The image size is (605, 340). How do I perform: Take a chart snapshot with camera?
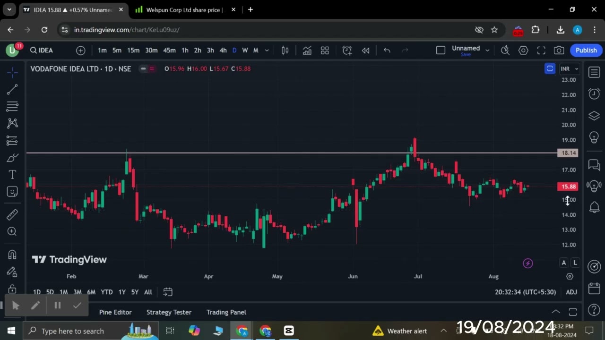click(559, 50)
